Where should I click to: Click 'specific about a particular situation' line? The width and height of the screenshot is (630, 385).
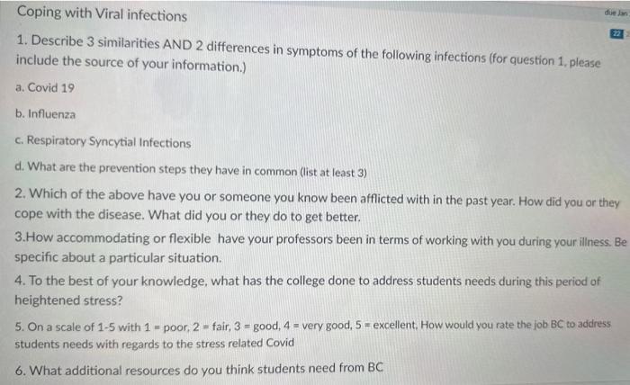[x=118, y=257]
